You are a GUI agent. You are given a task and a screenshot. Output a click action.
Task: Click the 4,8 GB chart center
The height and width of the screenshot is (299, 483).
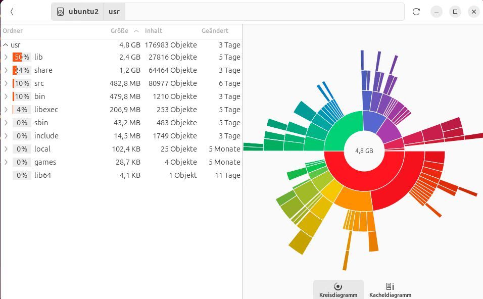[364, 151]
